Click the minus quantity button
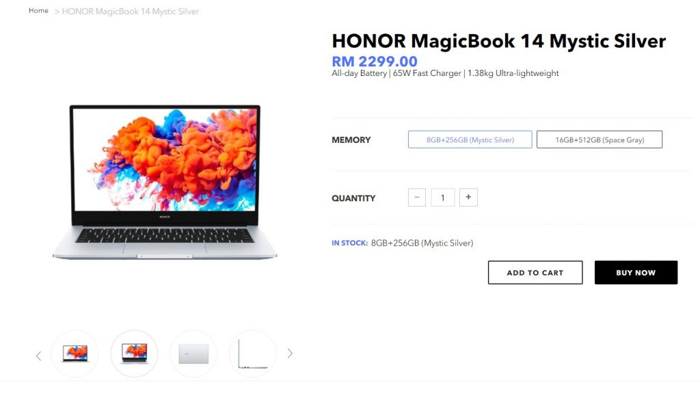Screen dimensions: 700x394 tap(416, 198)
